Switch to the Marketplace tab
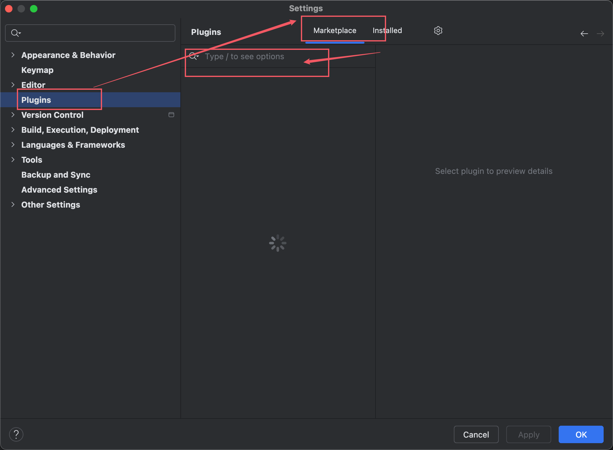Image resolution: width=613 pixels, height=450 pixels. (x=335, y=31)
